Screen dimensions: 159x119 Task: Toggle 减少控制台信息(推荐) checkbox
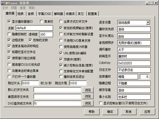point(61,65)
